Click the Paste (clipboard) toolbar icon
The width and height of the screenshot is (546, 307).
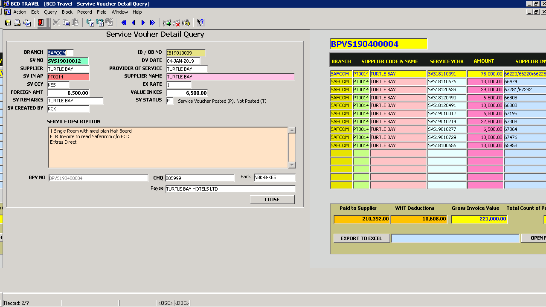(75, 23)
